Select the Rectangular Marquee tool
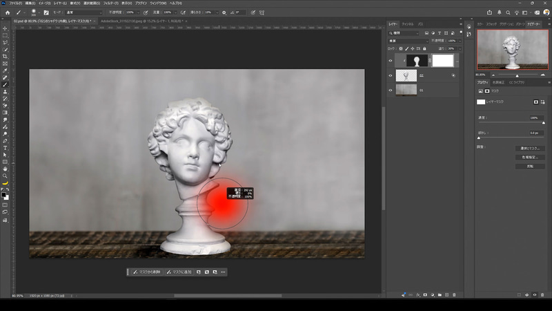 [5, 36]
